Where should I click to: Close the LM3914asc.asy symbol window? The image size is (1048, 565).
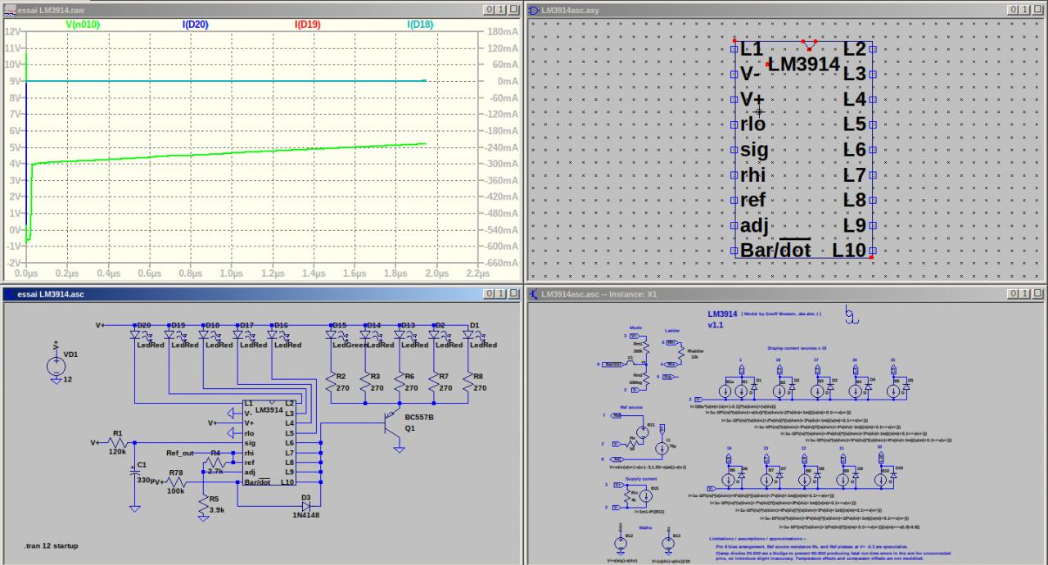1037,9
